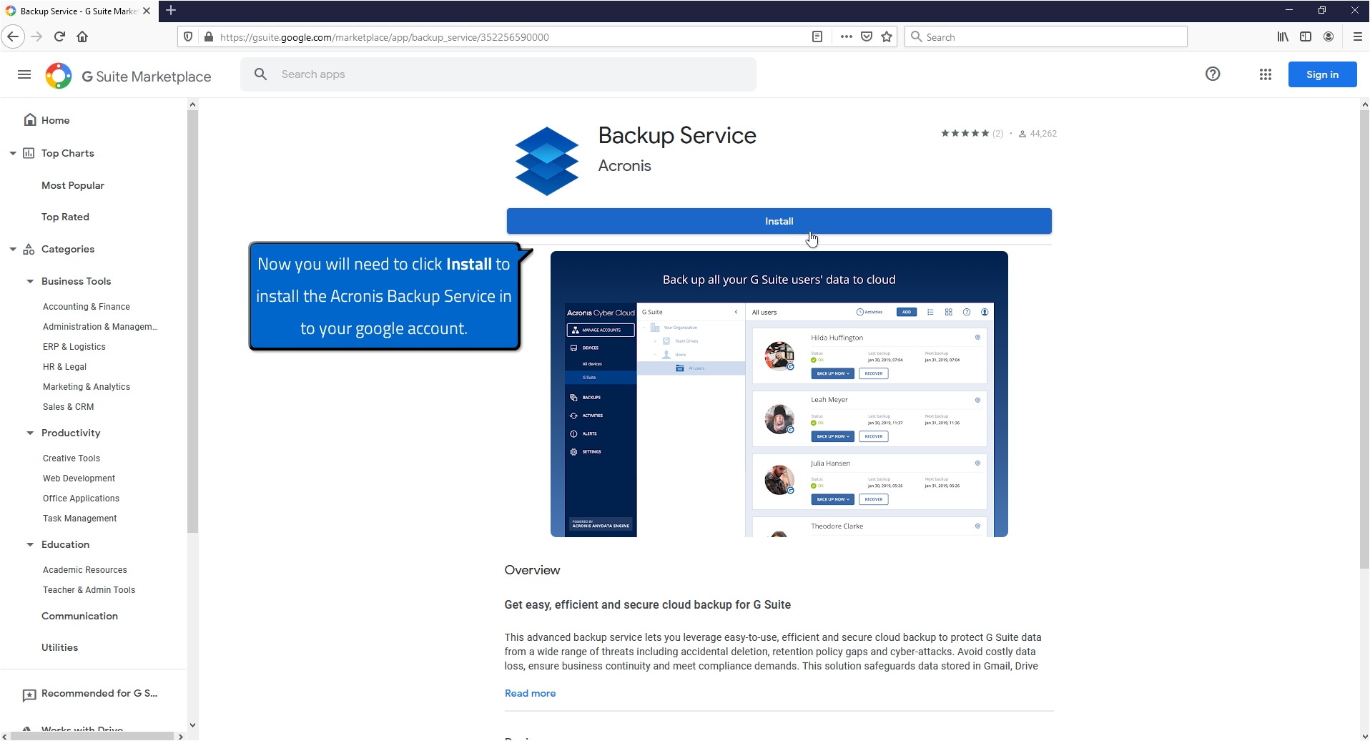
Task: Click the Firefox Search box
Action: coord(1046,37)
